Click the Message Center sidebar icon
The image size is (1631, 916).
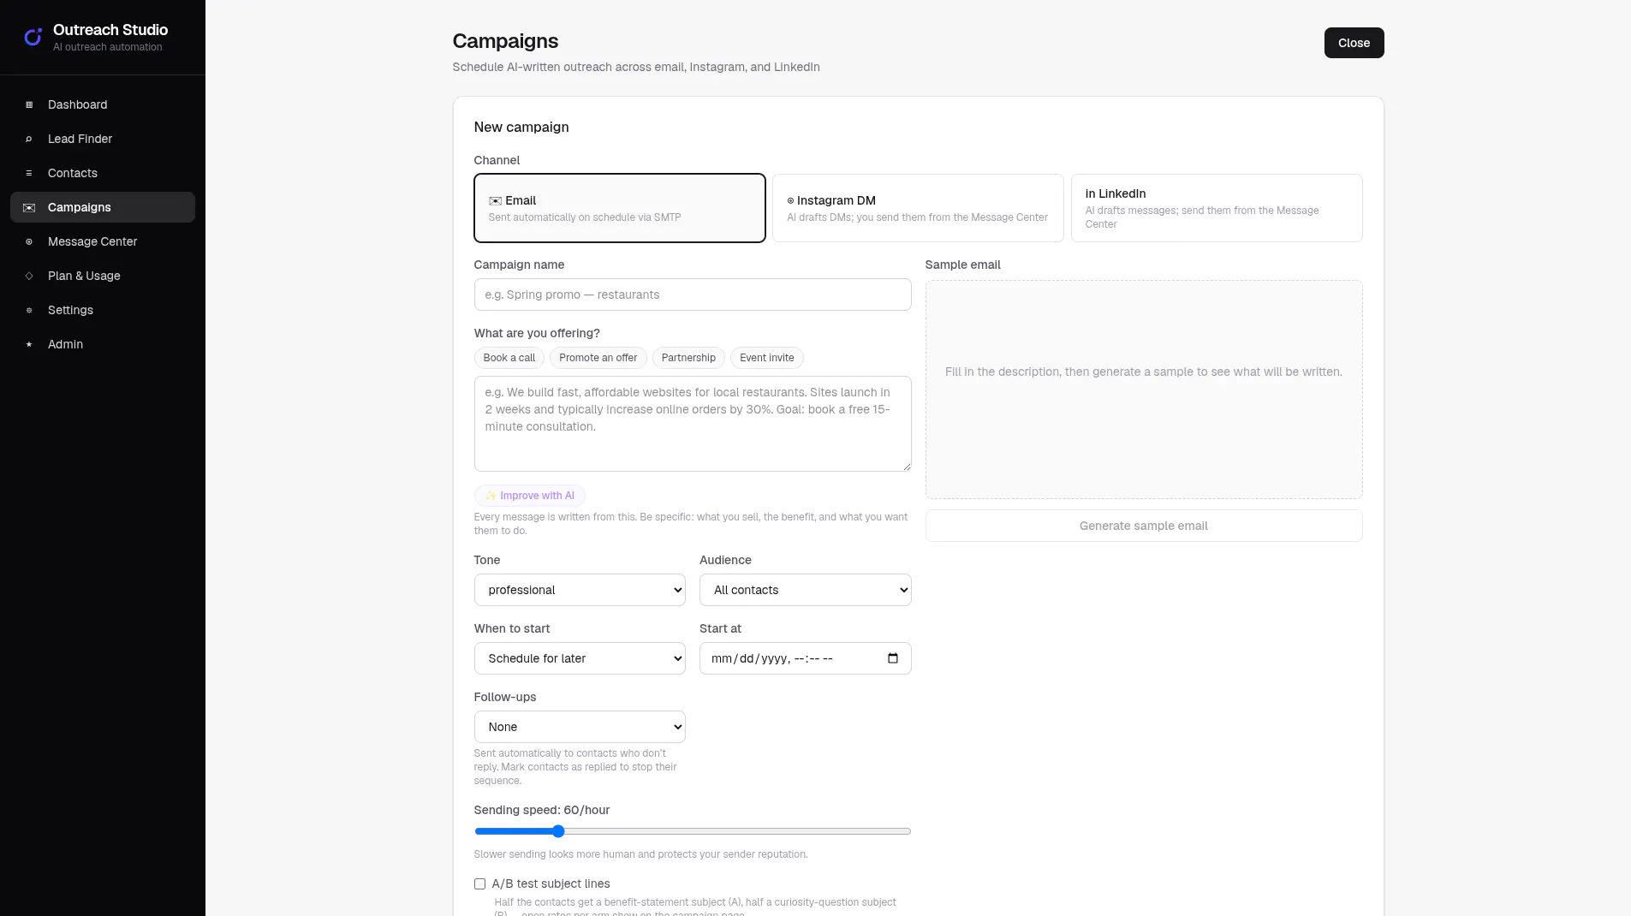tap(29, 241)
